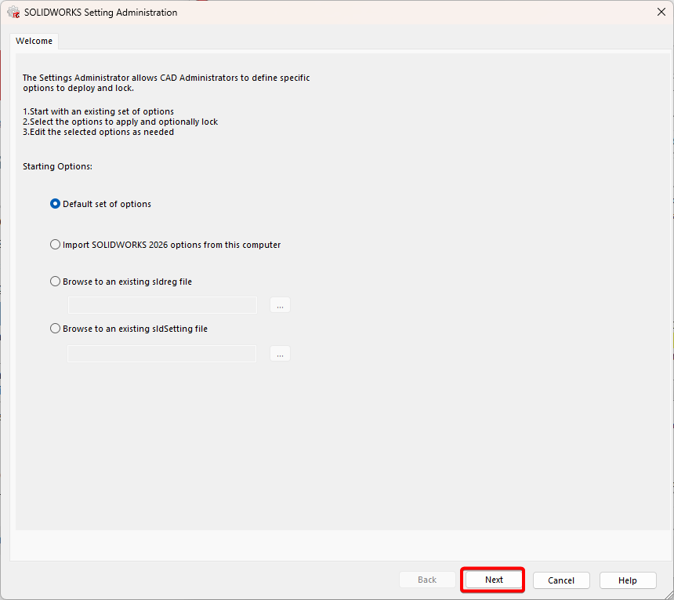
Task: Click the Next button
Action: pyautogui.click(x=494, y=580)
